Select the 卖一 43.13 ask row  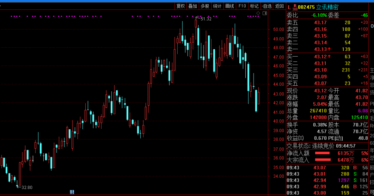click(327, 49)
